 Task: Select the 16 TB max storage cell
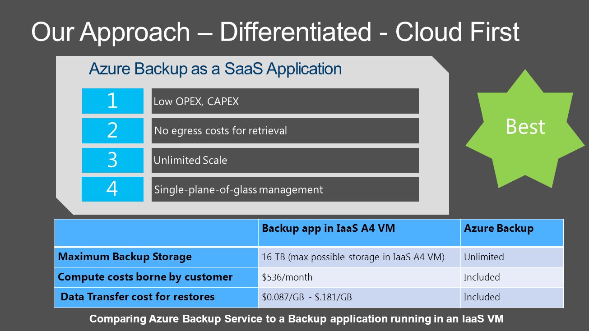click(x=359, y=257)
